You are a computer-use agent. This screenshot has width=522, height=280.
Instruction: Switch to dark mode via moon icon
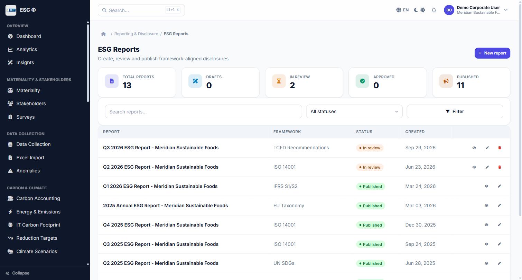(416, 10)
